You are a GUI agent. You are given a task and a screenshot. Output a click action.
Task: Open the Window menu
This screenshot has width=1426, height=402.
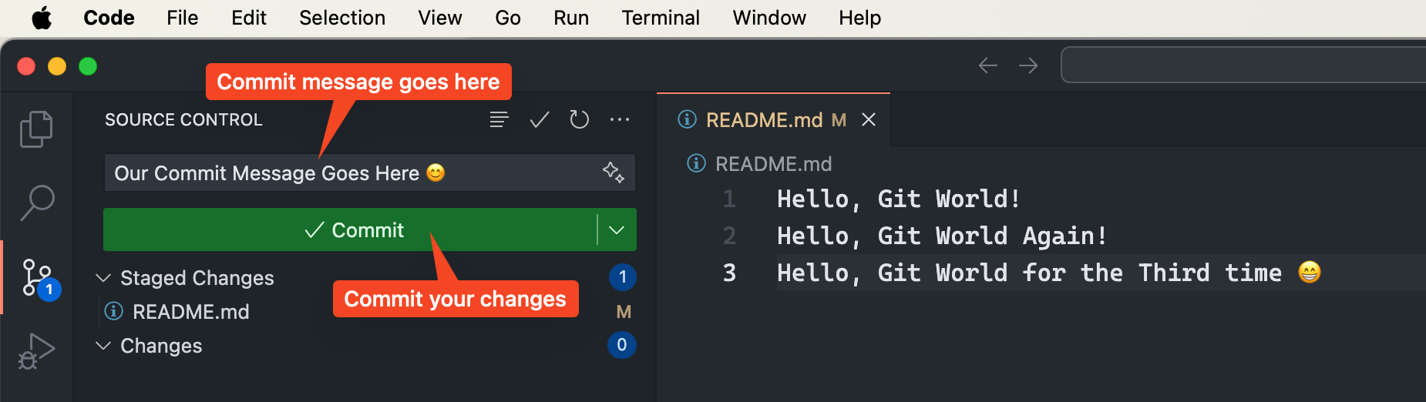click(x=769, y=17)
